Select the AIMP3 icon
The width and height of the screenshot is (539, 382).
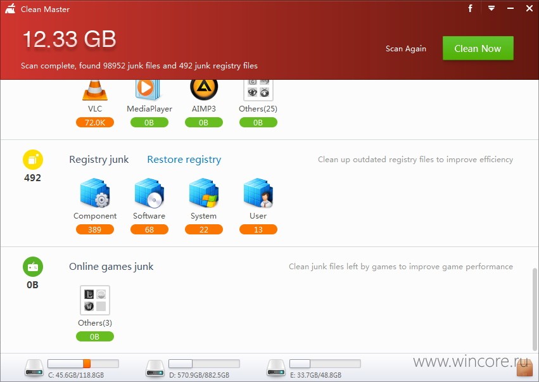click(204, 90)
